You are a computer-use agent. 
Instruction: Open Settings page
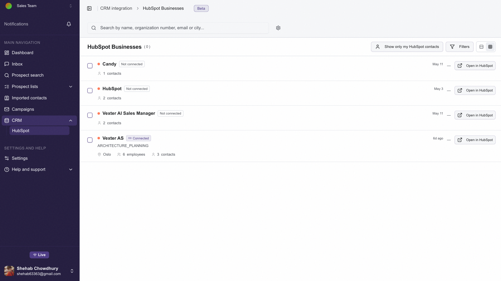pos(39,158)
